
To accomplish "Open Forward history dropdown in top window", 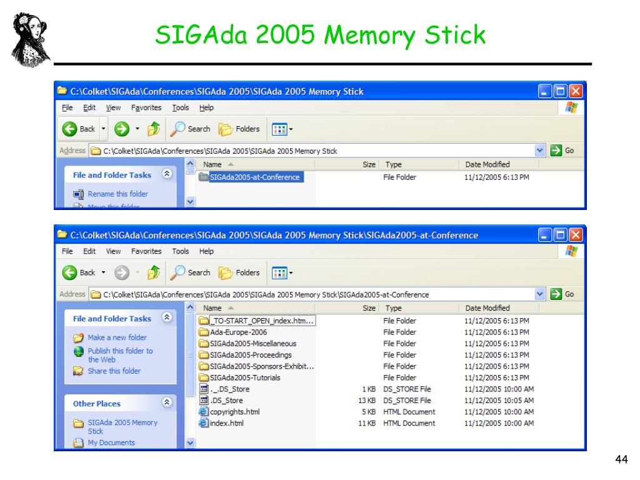I will point(137,129).
